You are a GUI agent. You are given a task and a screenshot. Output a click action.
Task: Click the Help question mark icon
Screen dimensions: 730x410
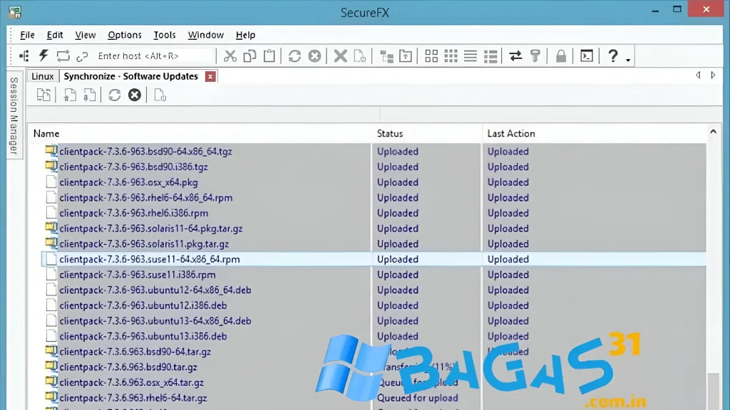coord(613,56)
